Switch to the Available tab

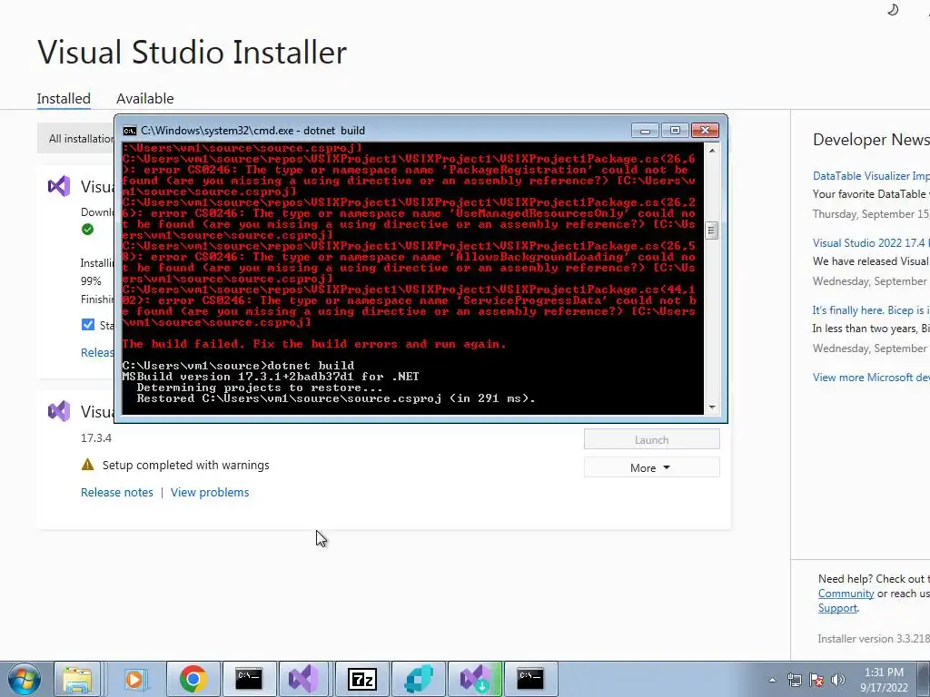(x=144, y=98)
